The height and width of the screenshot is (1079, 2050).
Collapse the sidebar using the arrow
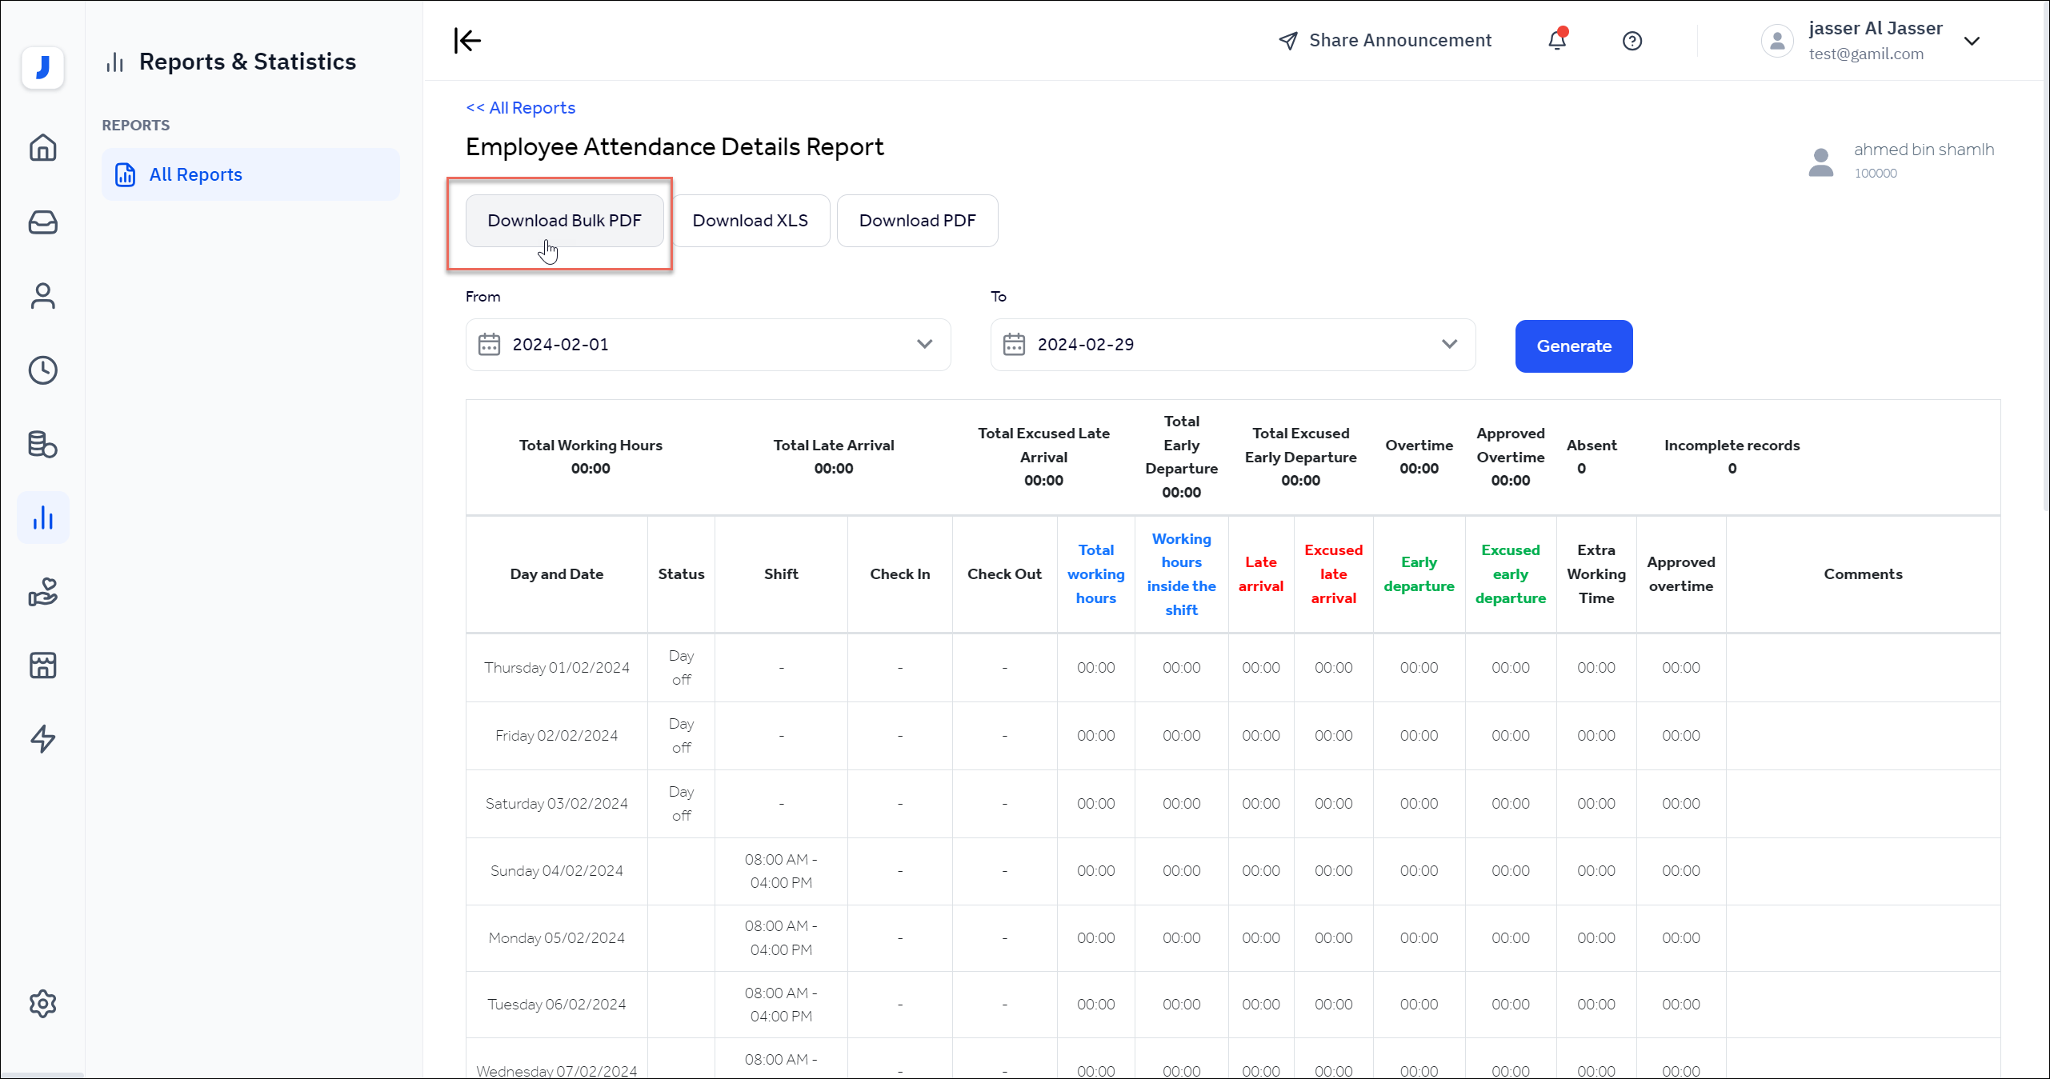tap(467, 40)
